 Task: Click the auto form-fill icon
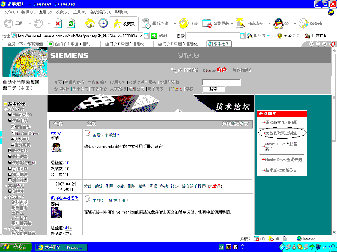pyautogui.click(x=240, y=24)
